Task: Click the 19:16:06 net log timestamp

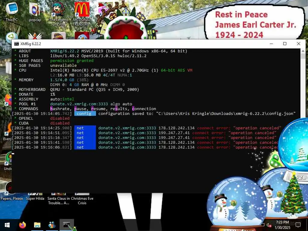Action: click(x=42, y=147)
